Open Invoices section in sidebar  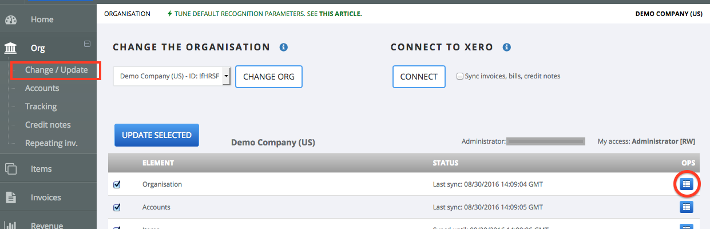pos(46,198)
